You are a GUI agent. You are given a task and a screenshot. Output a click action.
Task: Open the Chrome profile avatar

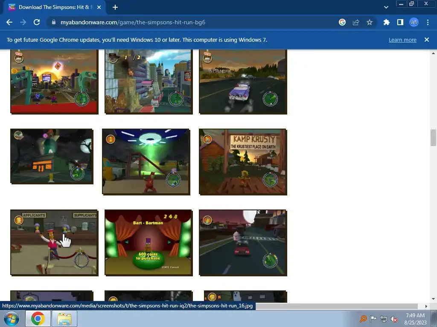414,22
